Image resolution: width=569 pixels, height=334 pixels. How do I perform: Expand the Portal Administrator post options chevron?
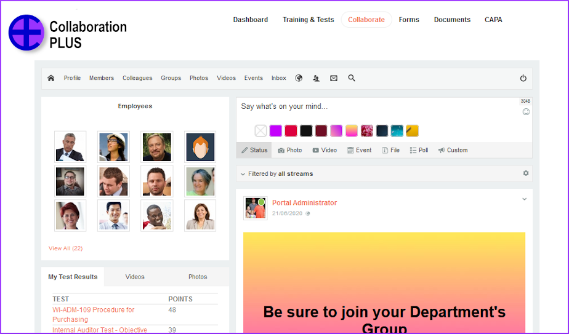[525, 199]
